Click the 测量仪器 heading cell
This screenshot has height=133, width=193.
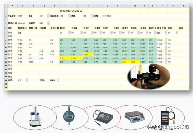click(162, 28)
